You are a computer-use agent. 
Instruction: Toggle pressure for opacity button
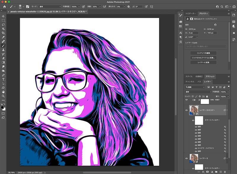pos(84,7)
